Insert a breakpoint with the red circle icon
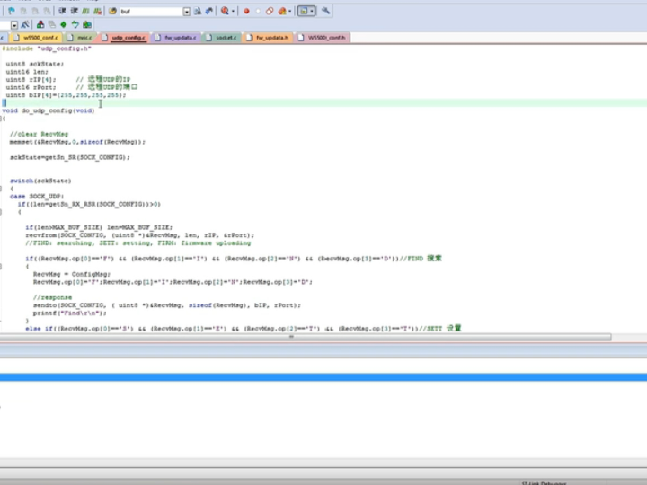 pos(246,12)
